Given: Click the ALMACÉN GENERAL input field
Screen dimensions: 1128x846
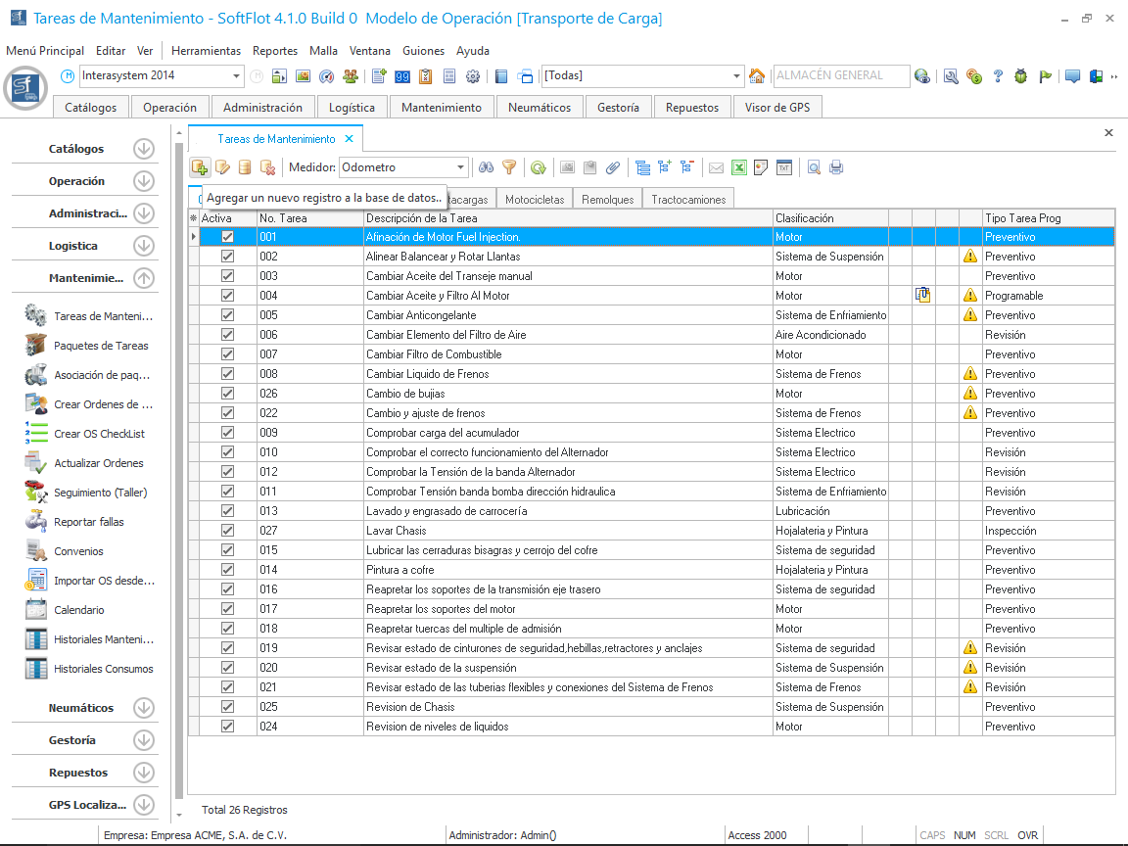Looking at the screenshot, I should tap(839, 75).
